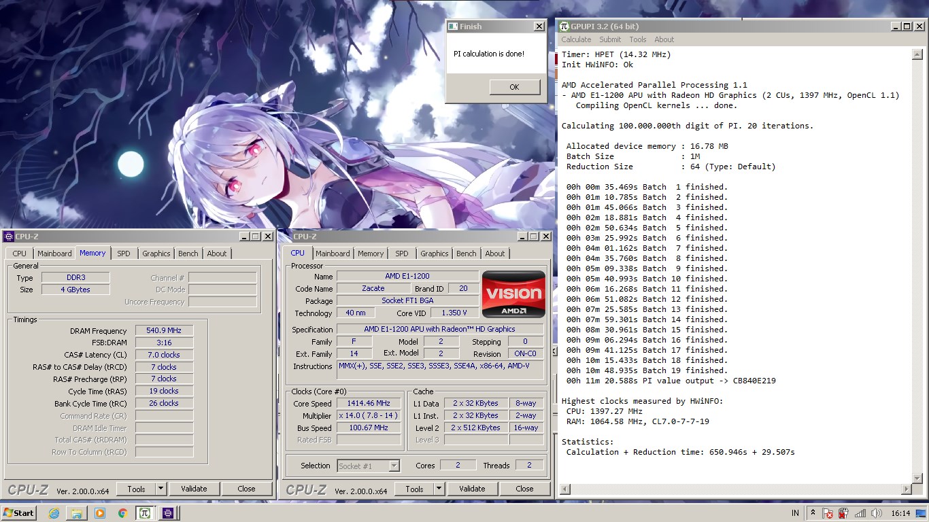Launch Windows Media Player from taskbar
The height and width of the screenshot is (522, 929).
100,513
